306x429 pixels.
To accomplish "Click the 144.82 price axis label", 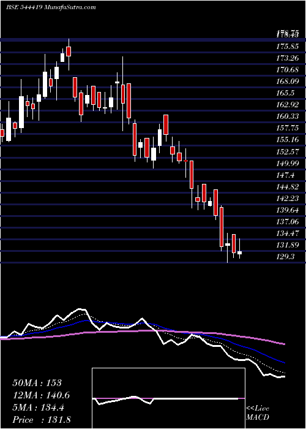I will point(287,187).
